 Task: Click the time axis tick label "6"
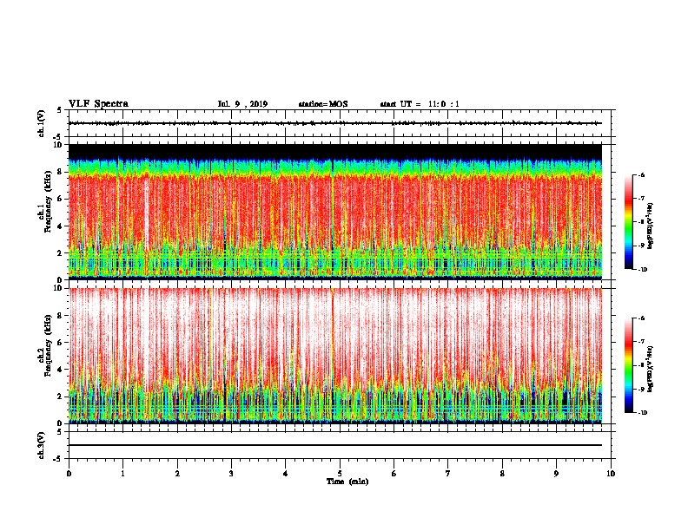[394, 474]
